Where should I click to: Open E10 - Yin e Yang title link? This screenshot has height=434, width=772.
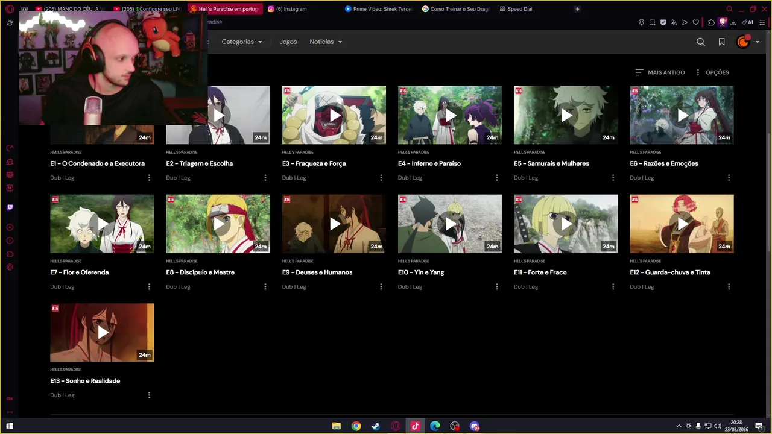coord(421,272)
